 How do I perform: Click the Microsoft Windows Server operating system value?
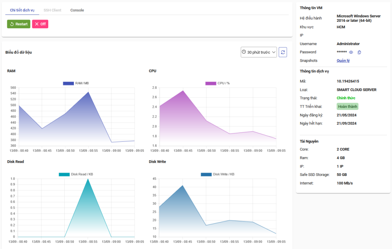[x=358, y=18]
